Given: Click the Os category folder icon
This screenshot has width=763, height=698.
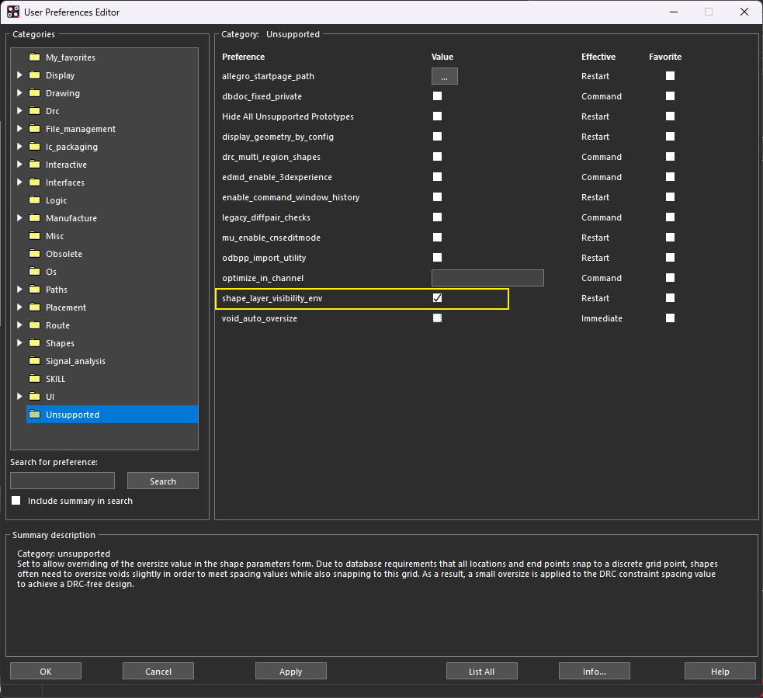Looking at the screenshot, I should click(34, 272).
